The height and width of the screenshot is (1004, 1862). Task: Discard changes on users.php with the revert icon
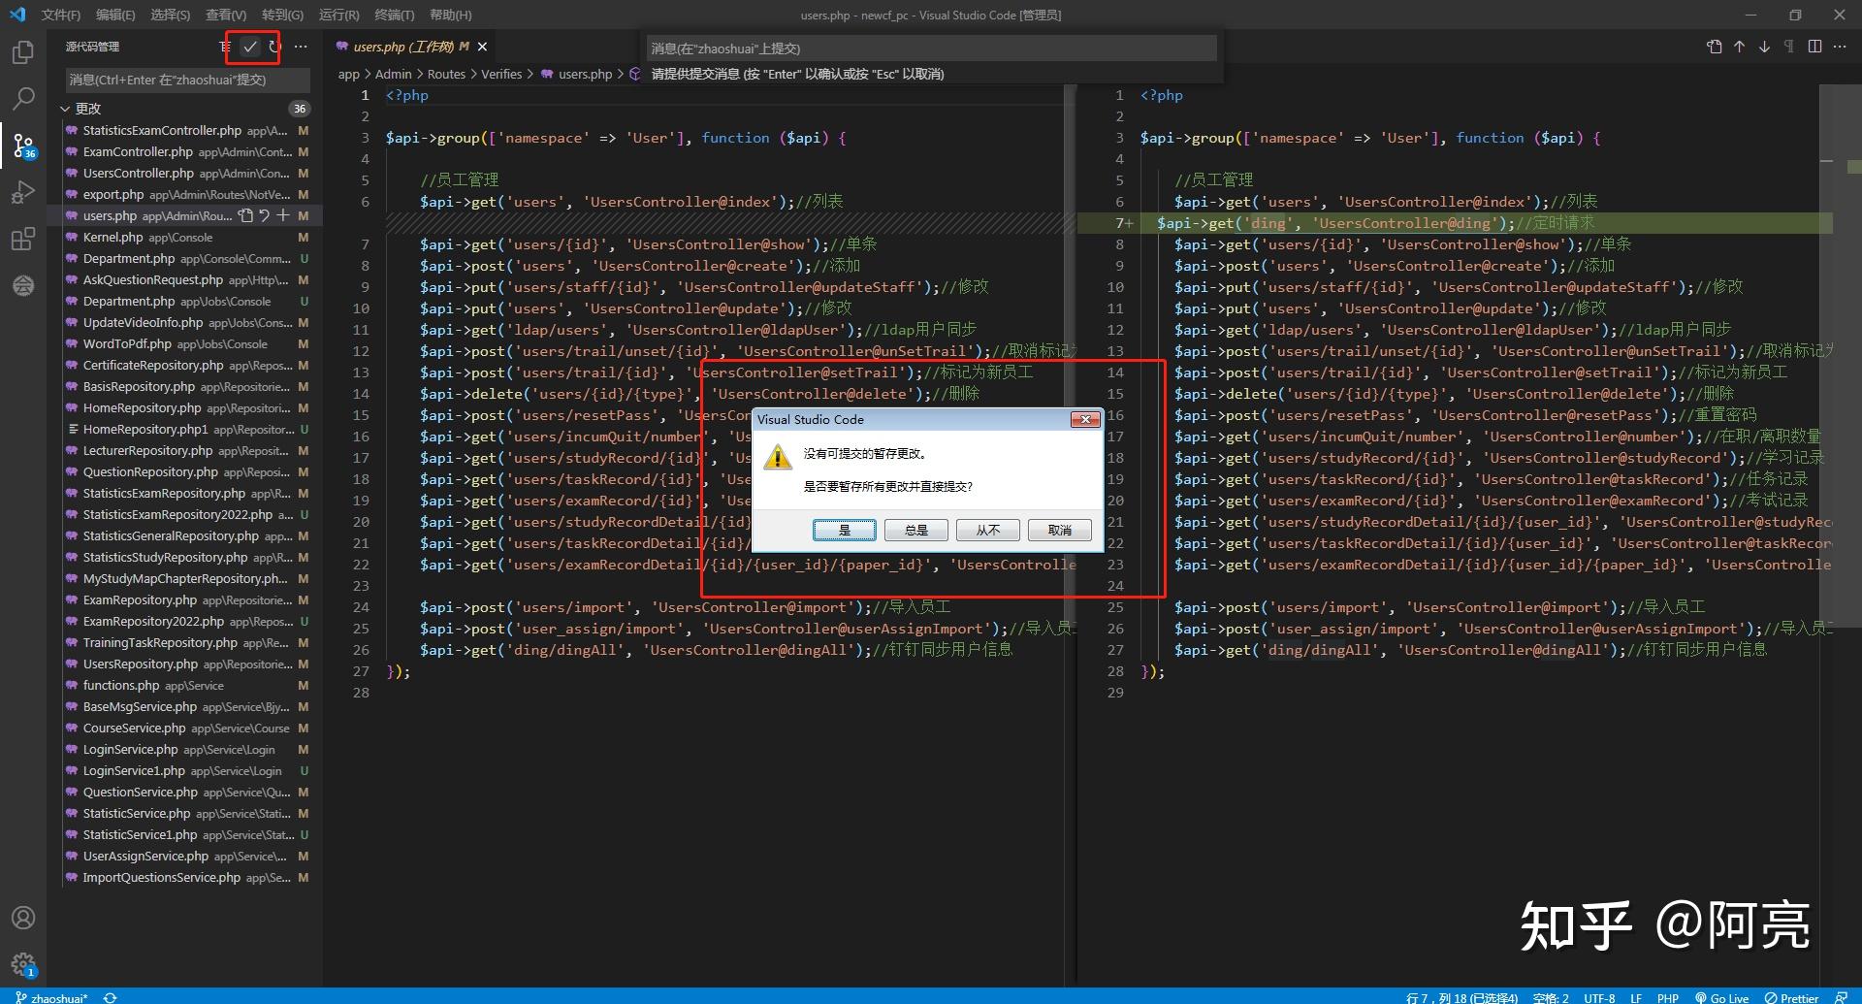263,215
